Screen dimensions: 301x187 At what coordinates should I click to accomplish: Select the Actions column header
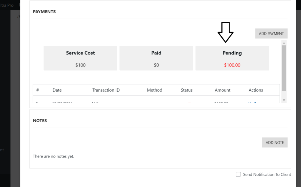256,90
